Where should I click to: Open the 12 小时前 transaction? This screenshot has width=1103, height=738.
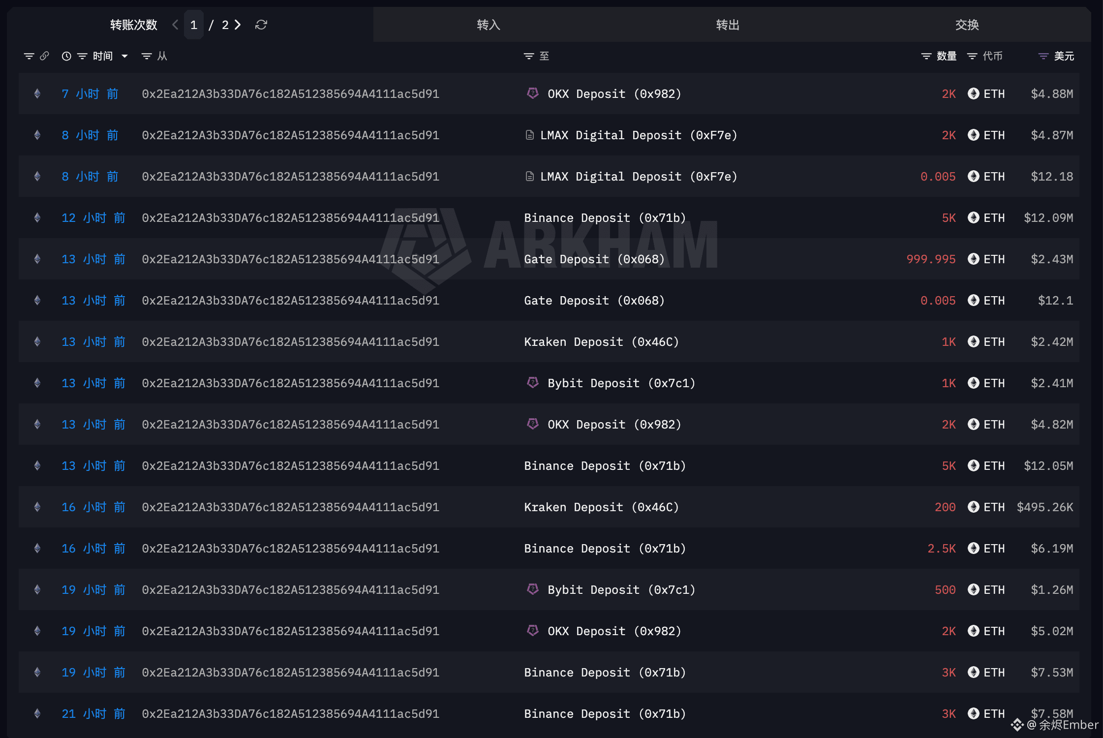tap(93, 217)
